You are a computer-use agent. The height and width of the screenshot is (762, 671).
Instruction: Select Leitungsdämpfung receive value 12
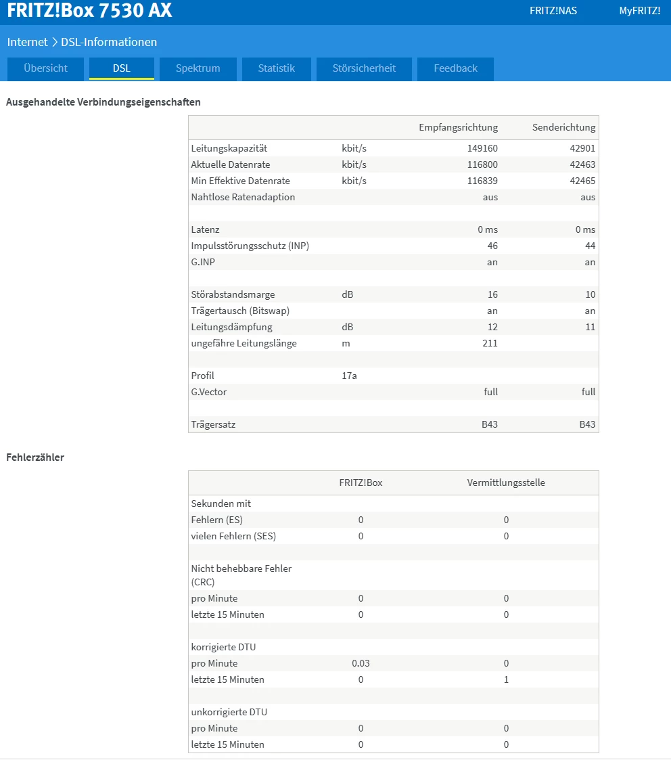click(x=492, y=327)
